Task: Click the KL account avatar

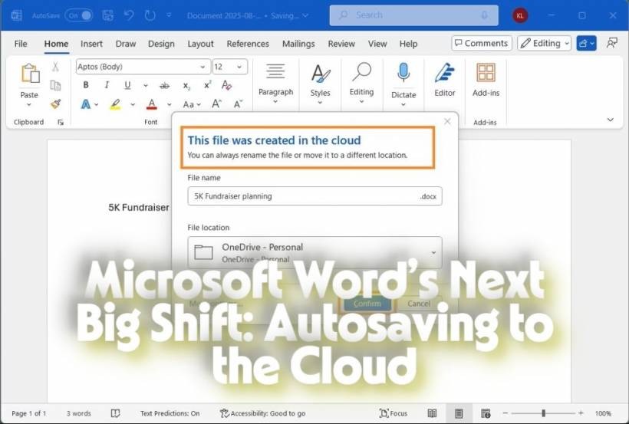Action: click(x=520, y=15)
